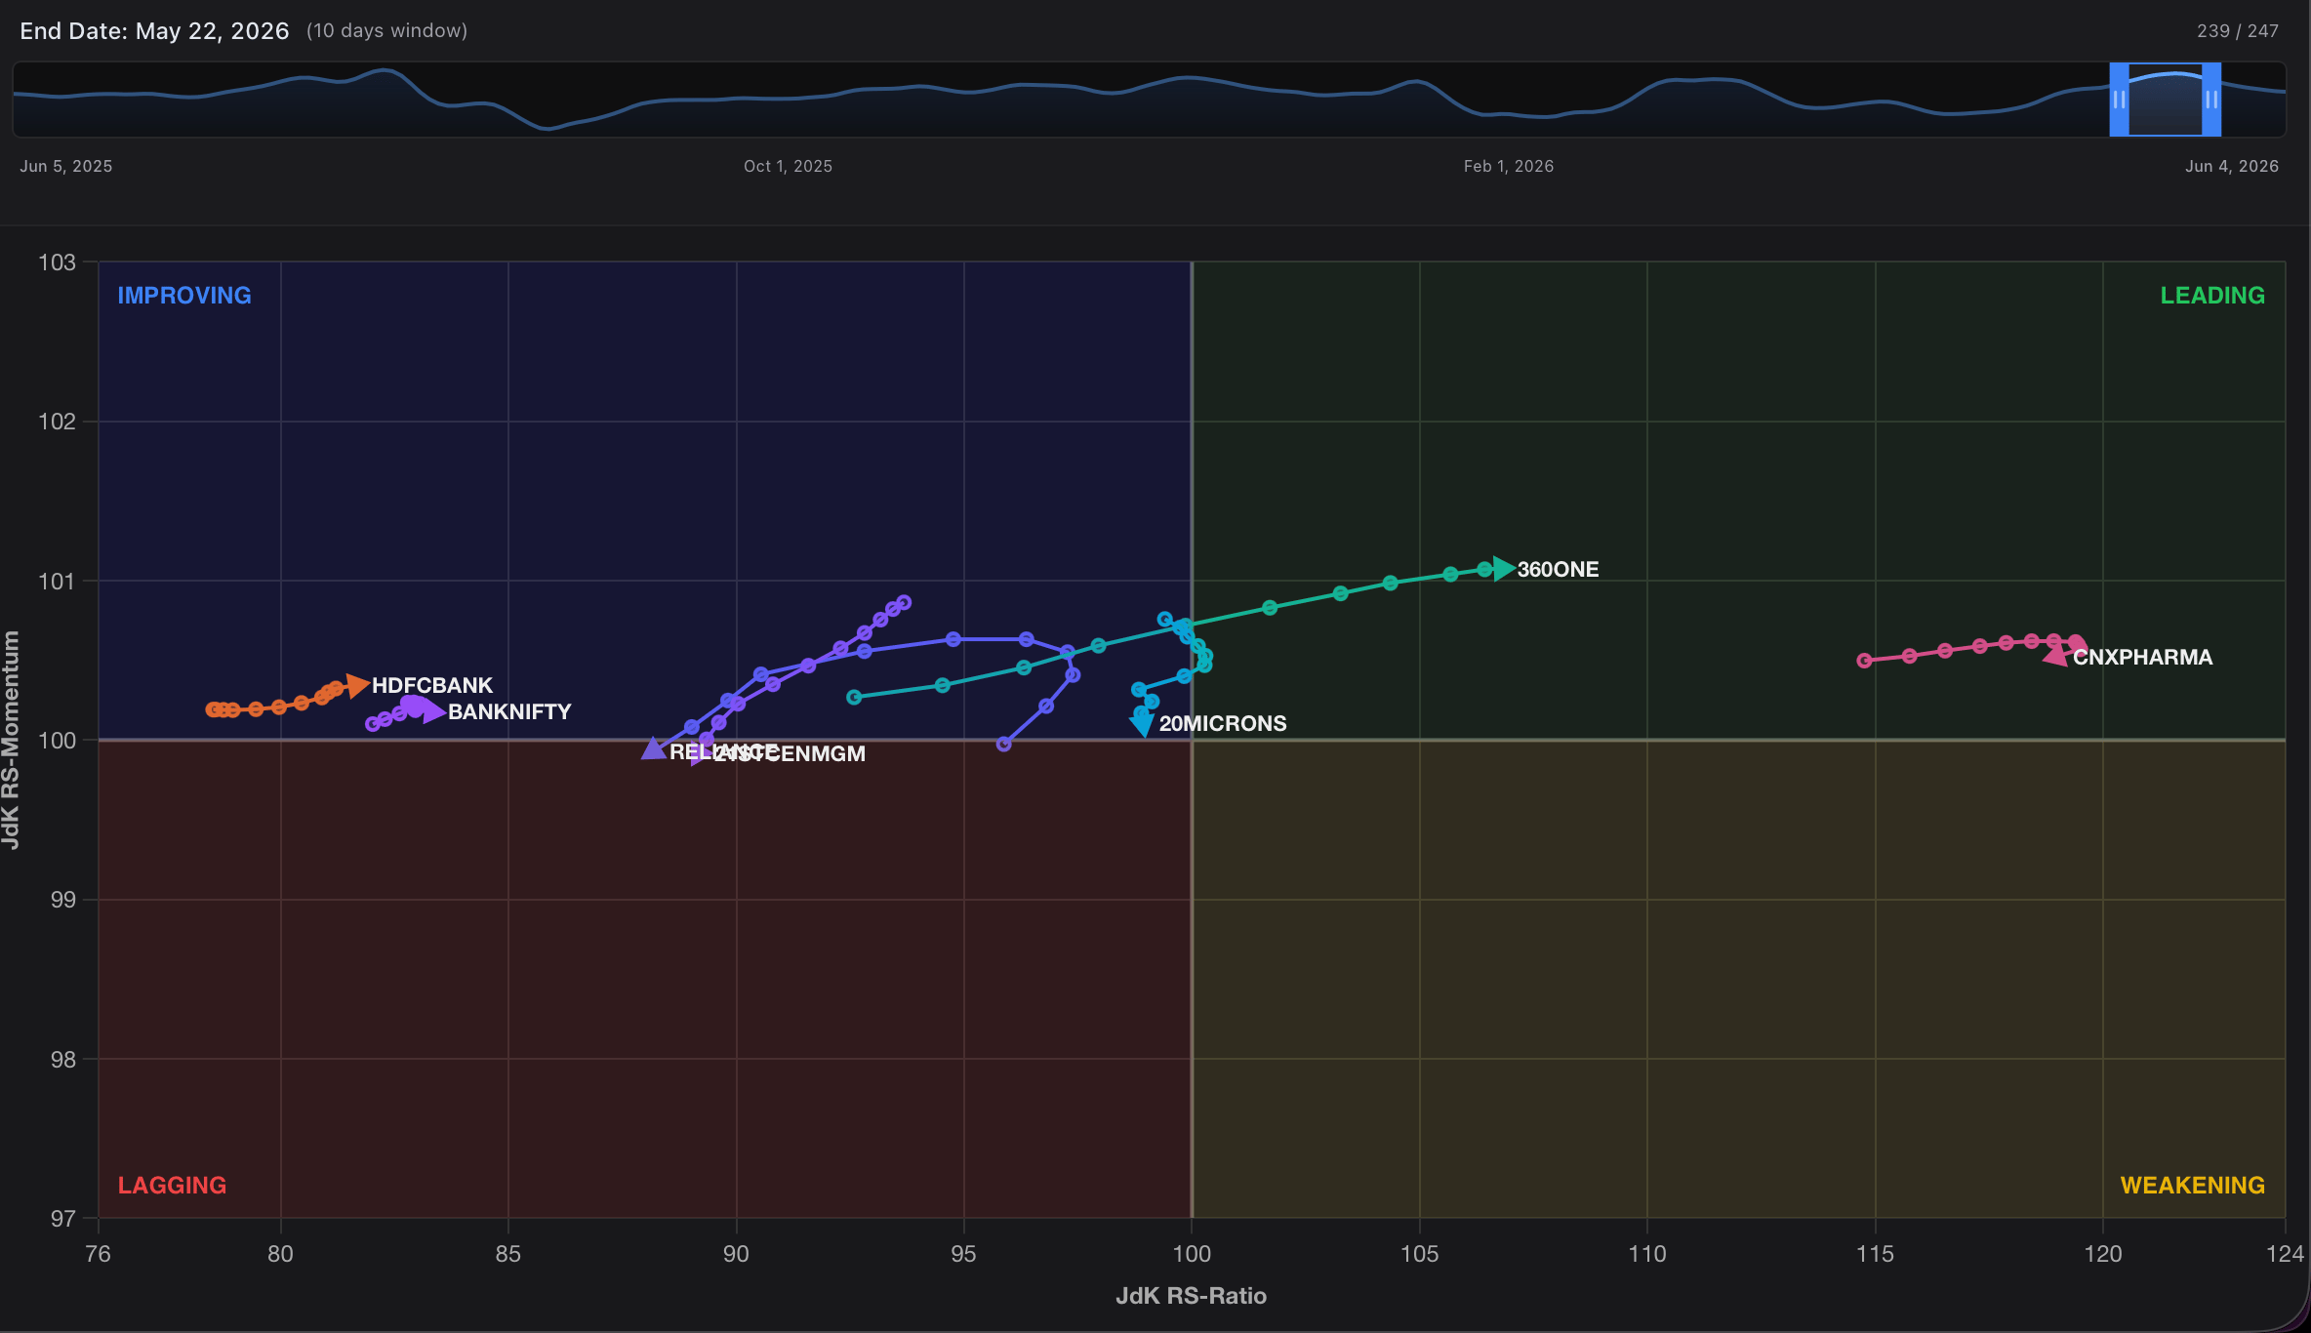Select the BANKNIFTY series label
This screenshot has height=1333, width=2311.
click(509, 712)
